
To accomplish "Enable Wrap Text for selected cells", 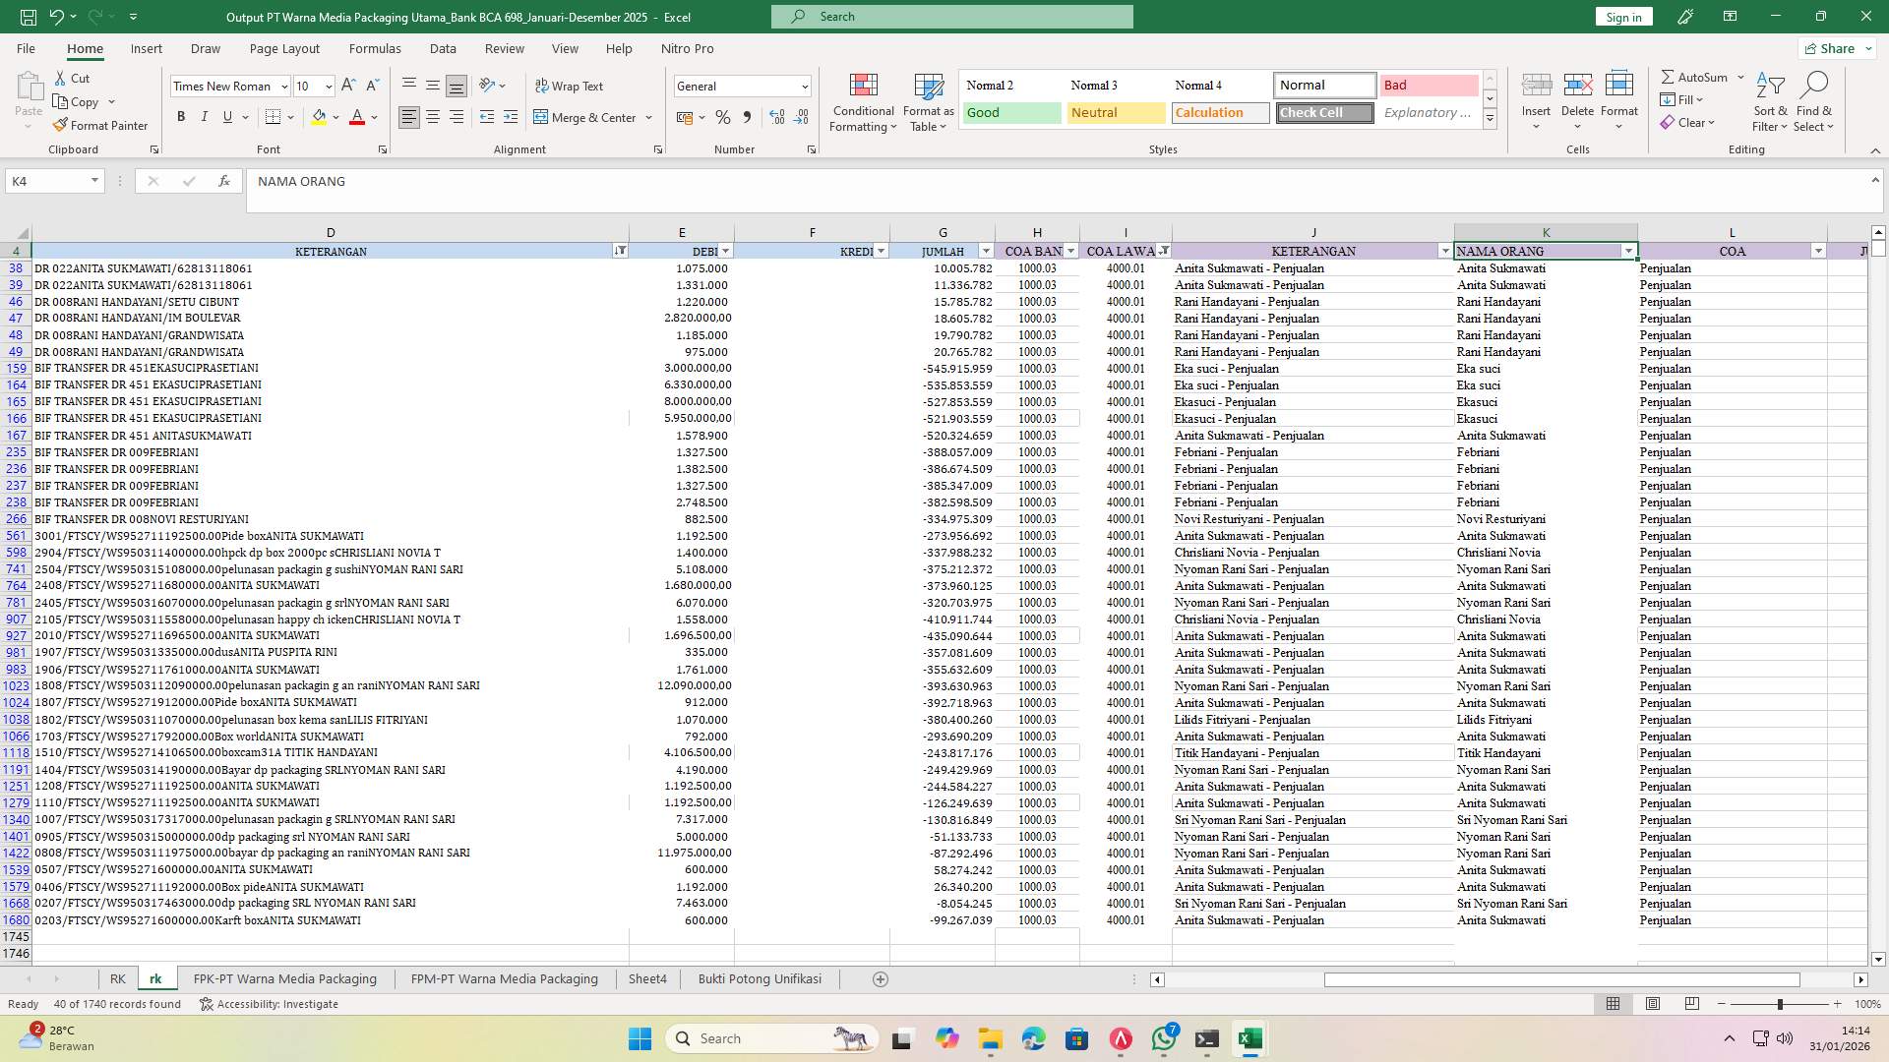I will pos(570,86).
